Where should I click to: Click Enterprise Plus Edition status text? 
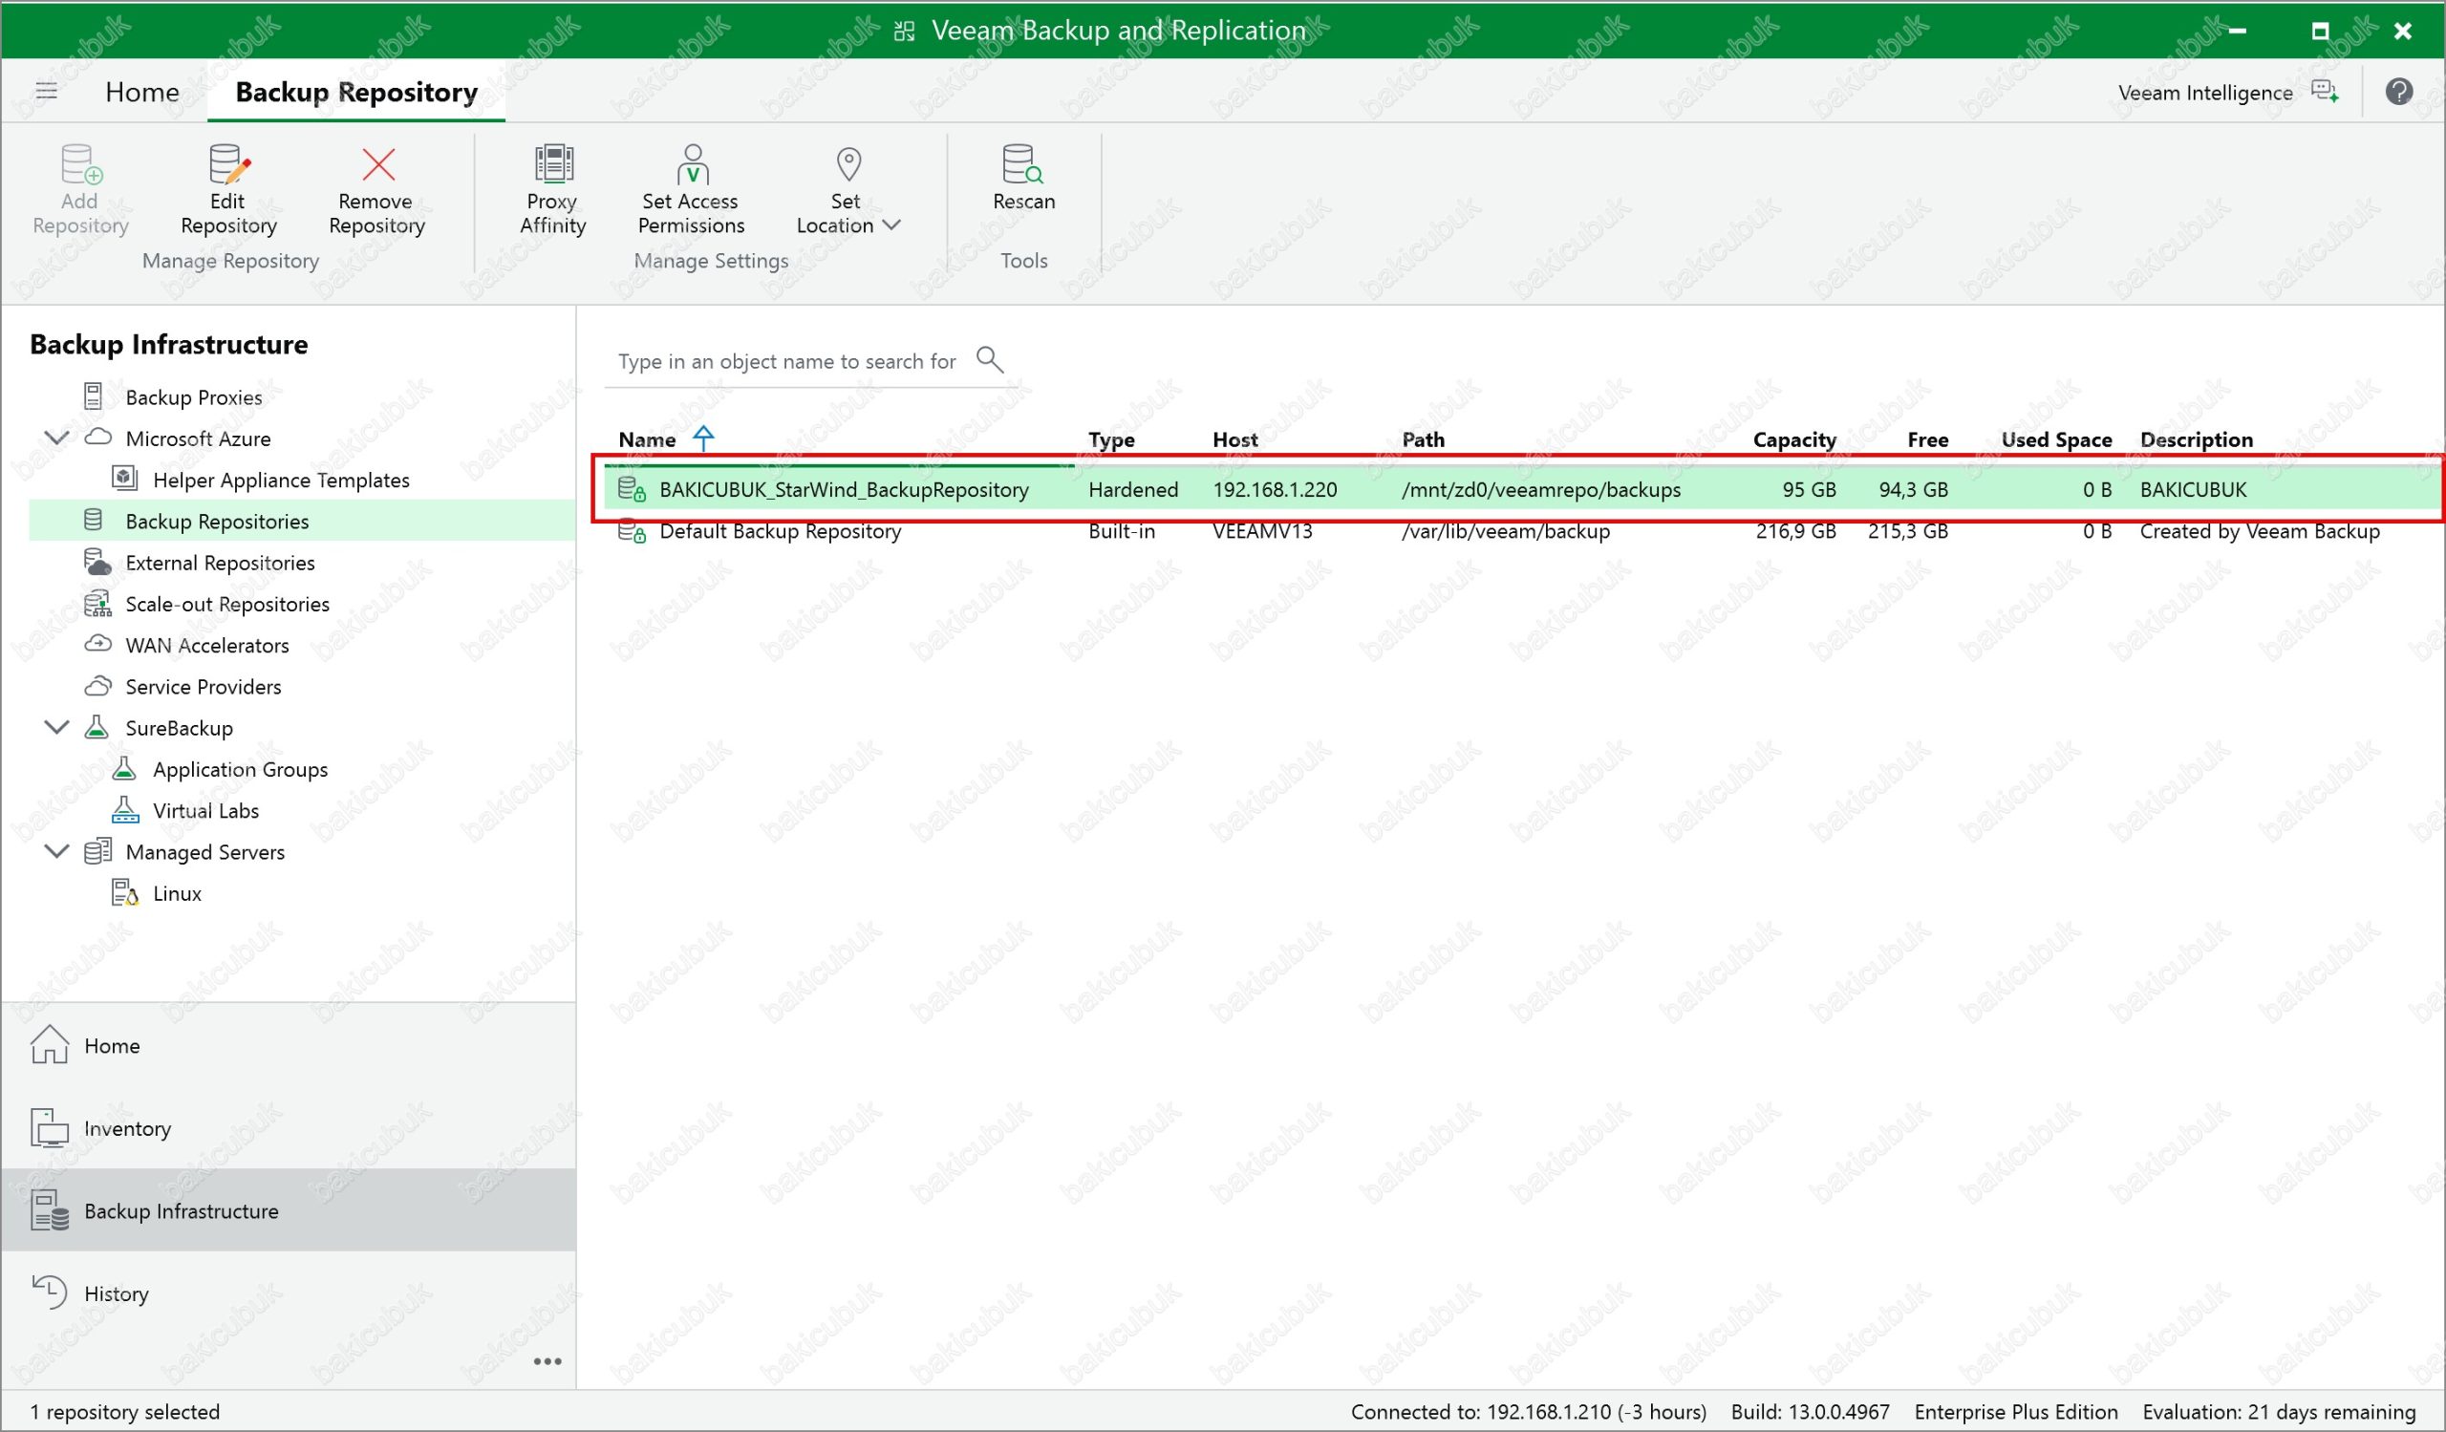(x=2016, y=1412)
